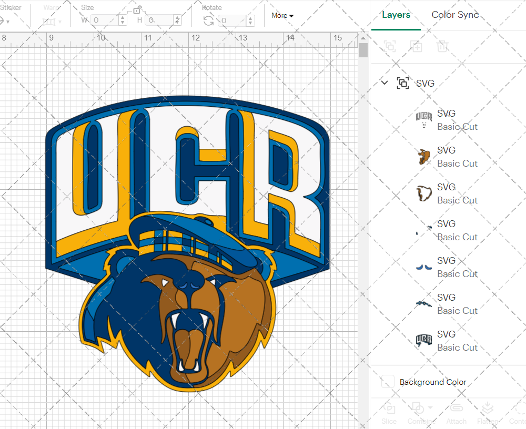Collapse the SVG layer group chevron

pos(383,83)
